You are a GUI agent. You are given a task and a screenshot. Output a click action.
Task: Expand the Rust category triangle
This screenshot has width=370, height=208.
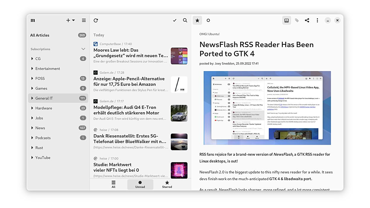point(32,148)
